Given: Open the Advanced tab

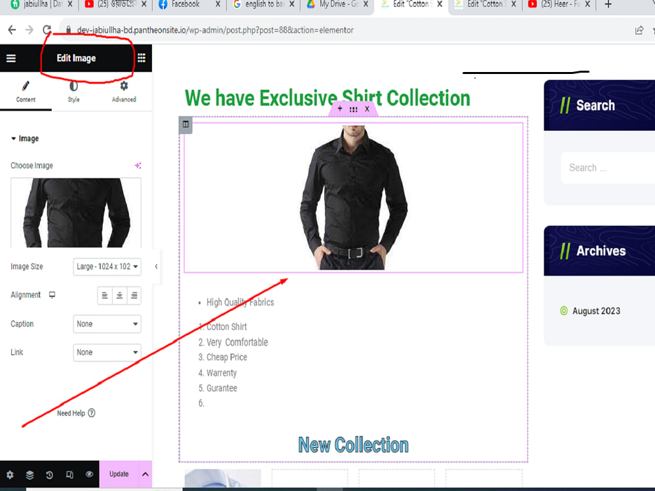Looking at the screenshot, I should 124,92.
